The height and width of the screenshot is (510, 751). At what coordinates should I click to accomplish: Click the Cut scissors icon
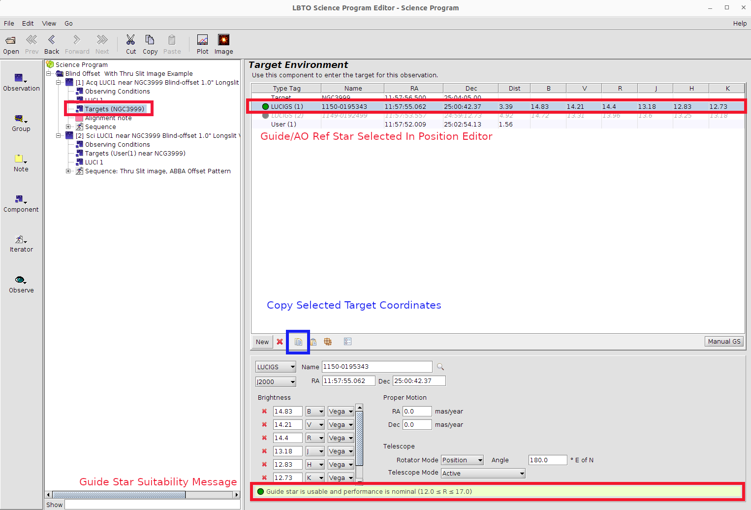coord(130,40)
